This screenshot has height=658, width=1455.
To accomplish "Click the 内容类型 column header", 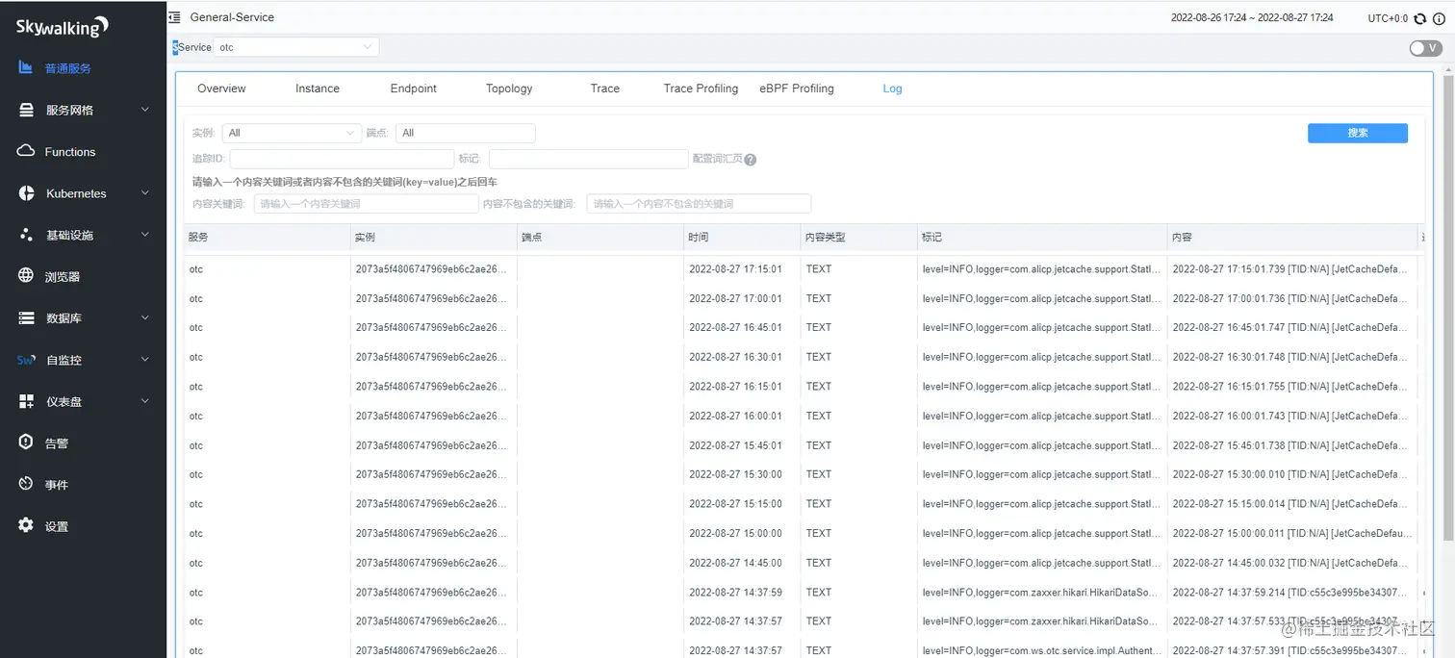I will click(858, 237).
